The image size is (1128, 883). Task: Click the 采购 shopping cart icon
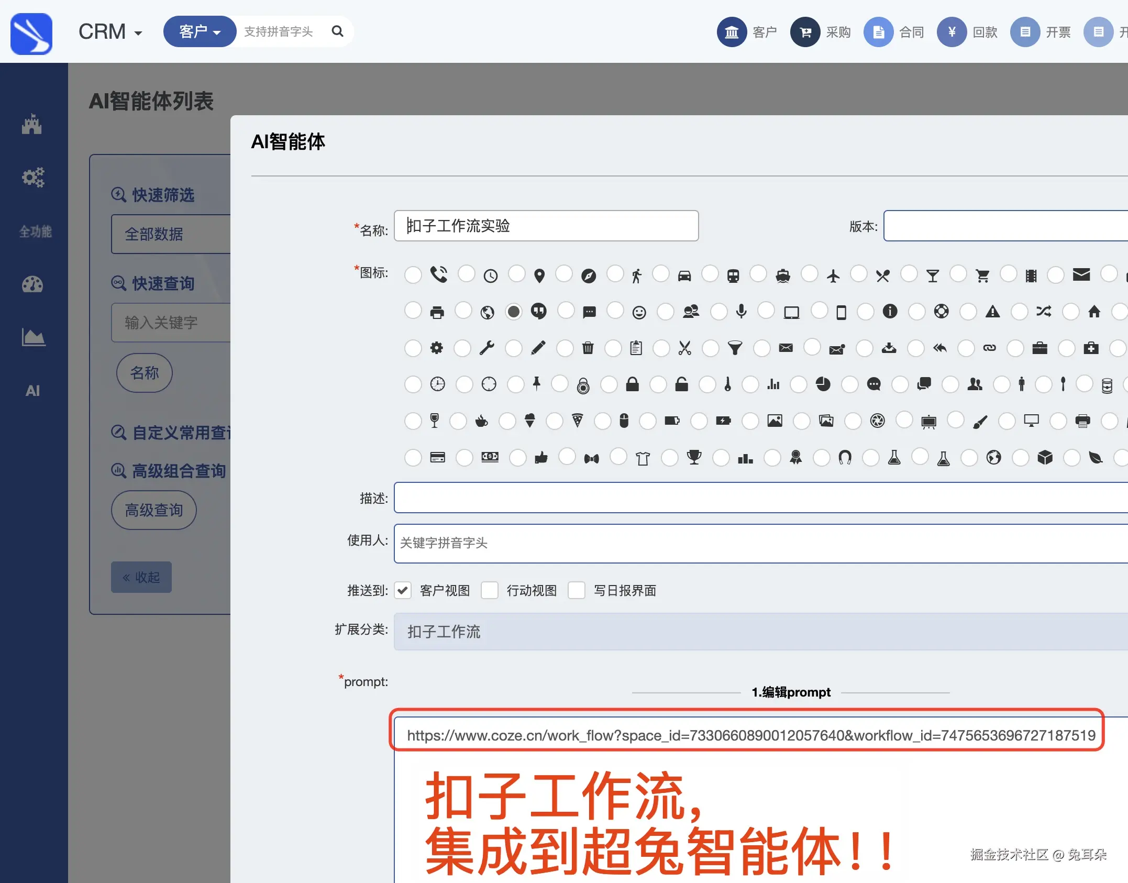tap(805, 32)
